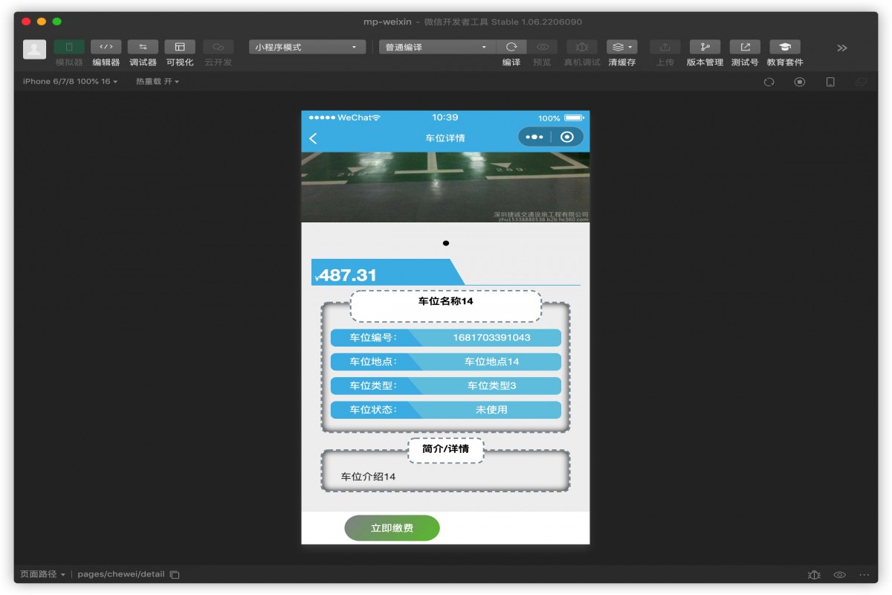
Task: Open the 普通编译 compile mode dropdown
Action: pyautogui.click(x=435, y=46)
